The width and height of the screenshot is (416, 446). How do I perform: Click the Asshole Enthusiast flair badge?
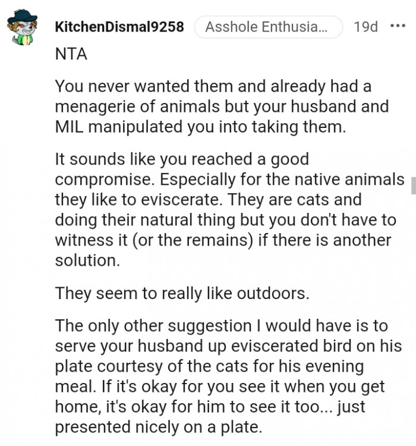(268, 27)
